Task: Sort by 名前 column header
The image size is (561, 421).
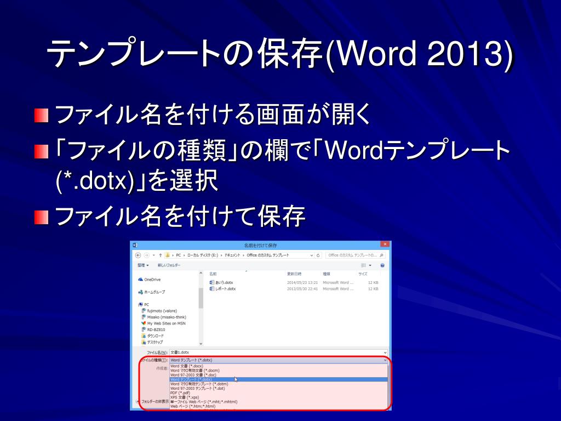Action: click(x=213, y=274)
